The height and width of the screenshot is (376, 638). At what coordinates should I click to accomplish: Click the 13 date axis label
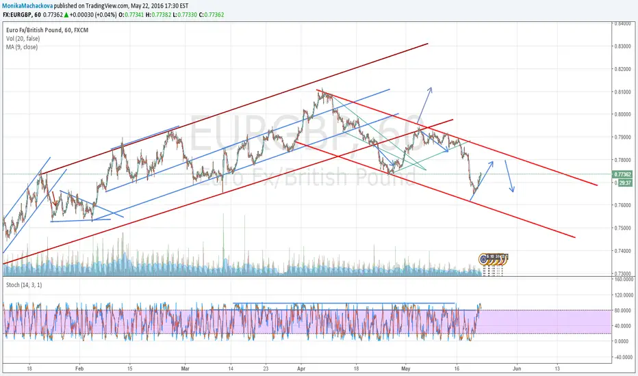pyautogui.click(x=557, y=368)
